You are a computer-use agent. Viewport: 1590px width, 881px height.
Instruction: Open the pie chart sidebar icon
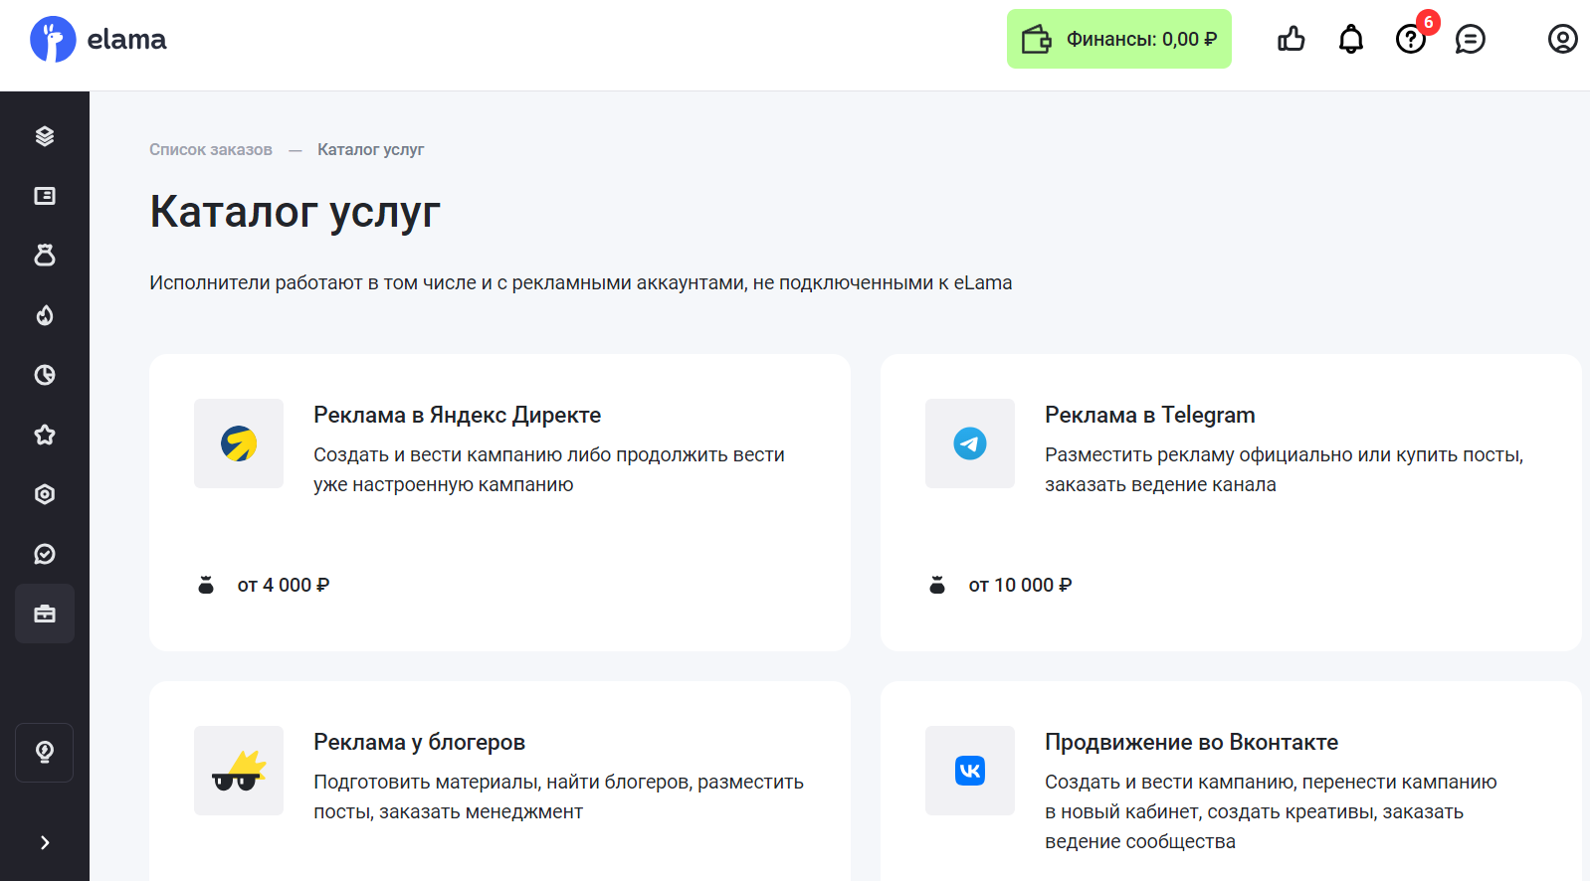pos(45,375)
